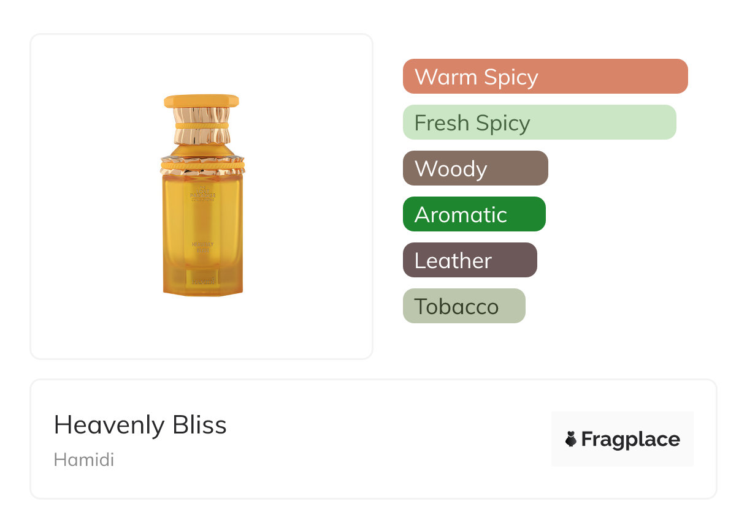Select the Warm Spicy accord bar
Viewport: 747px width, 529px height.
coord(545,77)
